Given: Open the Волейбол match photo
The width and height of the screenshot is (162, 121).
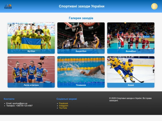Looking at the screenshot, I should pos(131,36).
